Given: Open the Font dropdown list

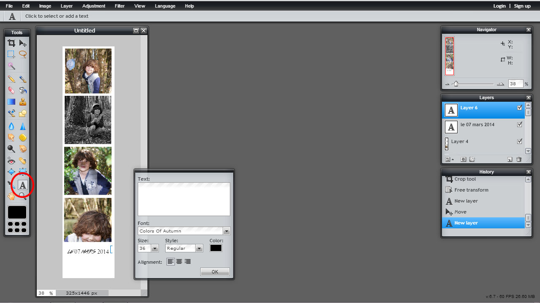Looking at the screenshot, I should pyautogui.click(x=226, y=231).
